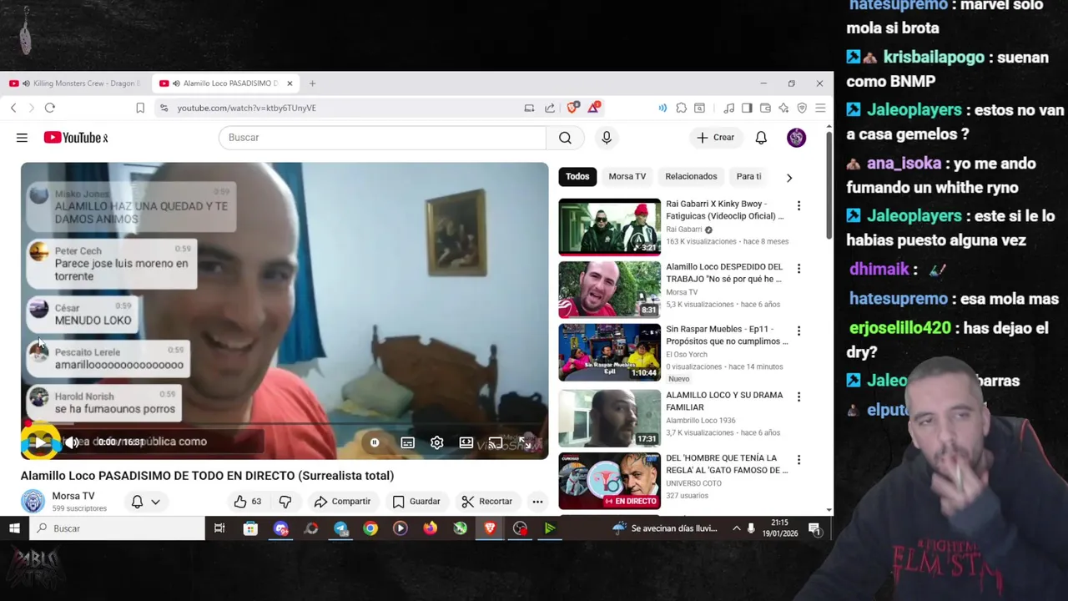Image resolution: width=1068 pixels, height=601 pixels.
Task: Select the Morsa TV filter chip
Action: 627,176
